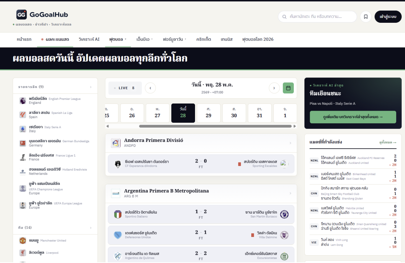Image resolution: width=405 pixels, height=263 pixels.
Task: Open the วิเคราะห์ AI nav tab
Action: point(89,39)
